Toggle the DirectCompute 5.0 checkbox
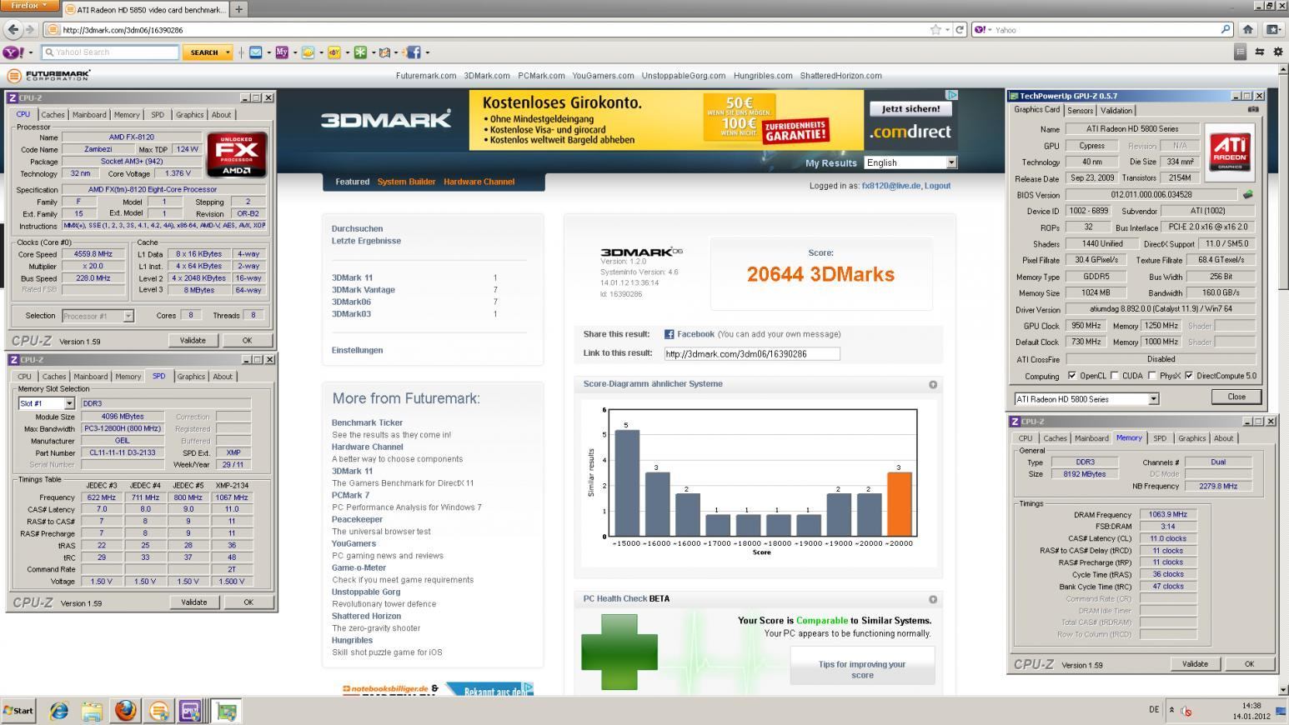1289x725 pixels. [1189, 376]
